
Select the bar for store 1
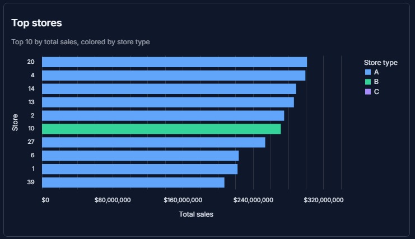click(140, 169)
